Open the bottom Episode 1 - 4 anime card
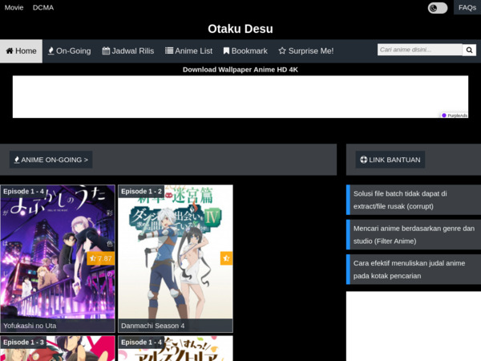Screen dimensions: 481x361 coord(176,348)
